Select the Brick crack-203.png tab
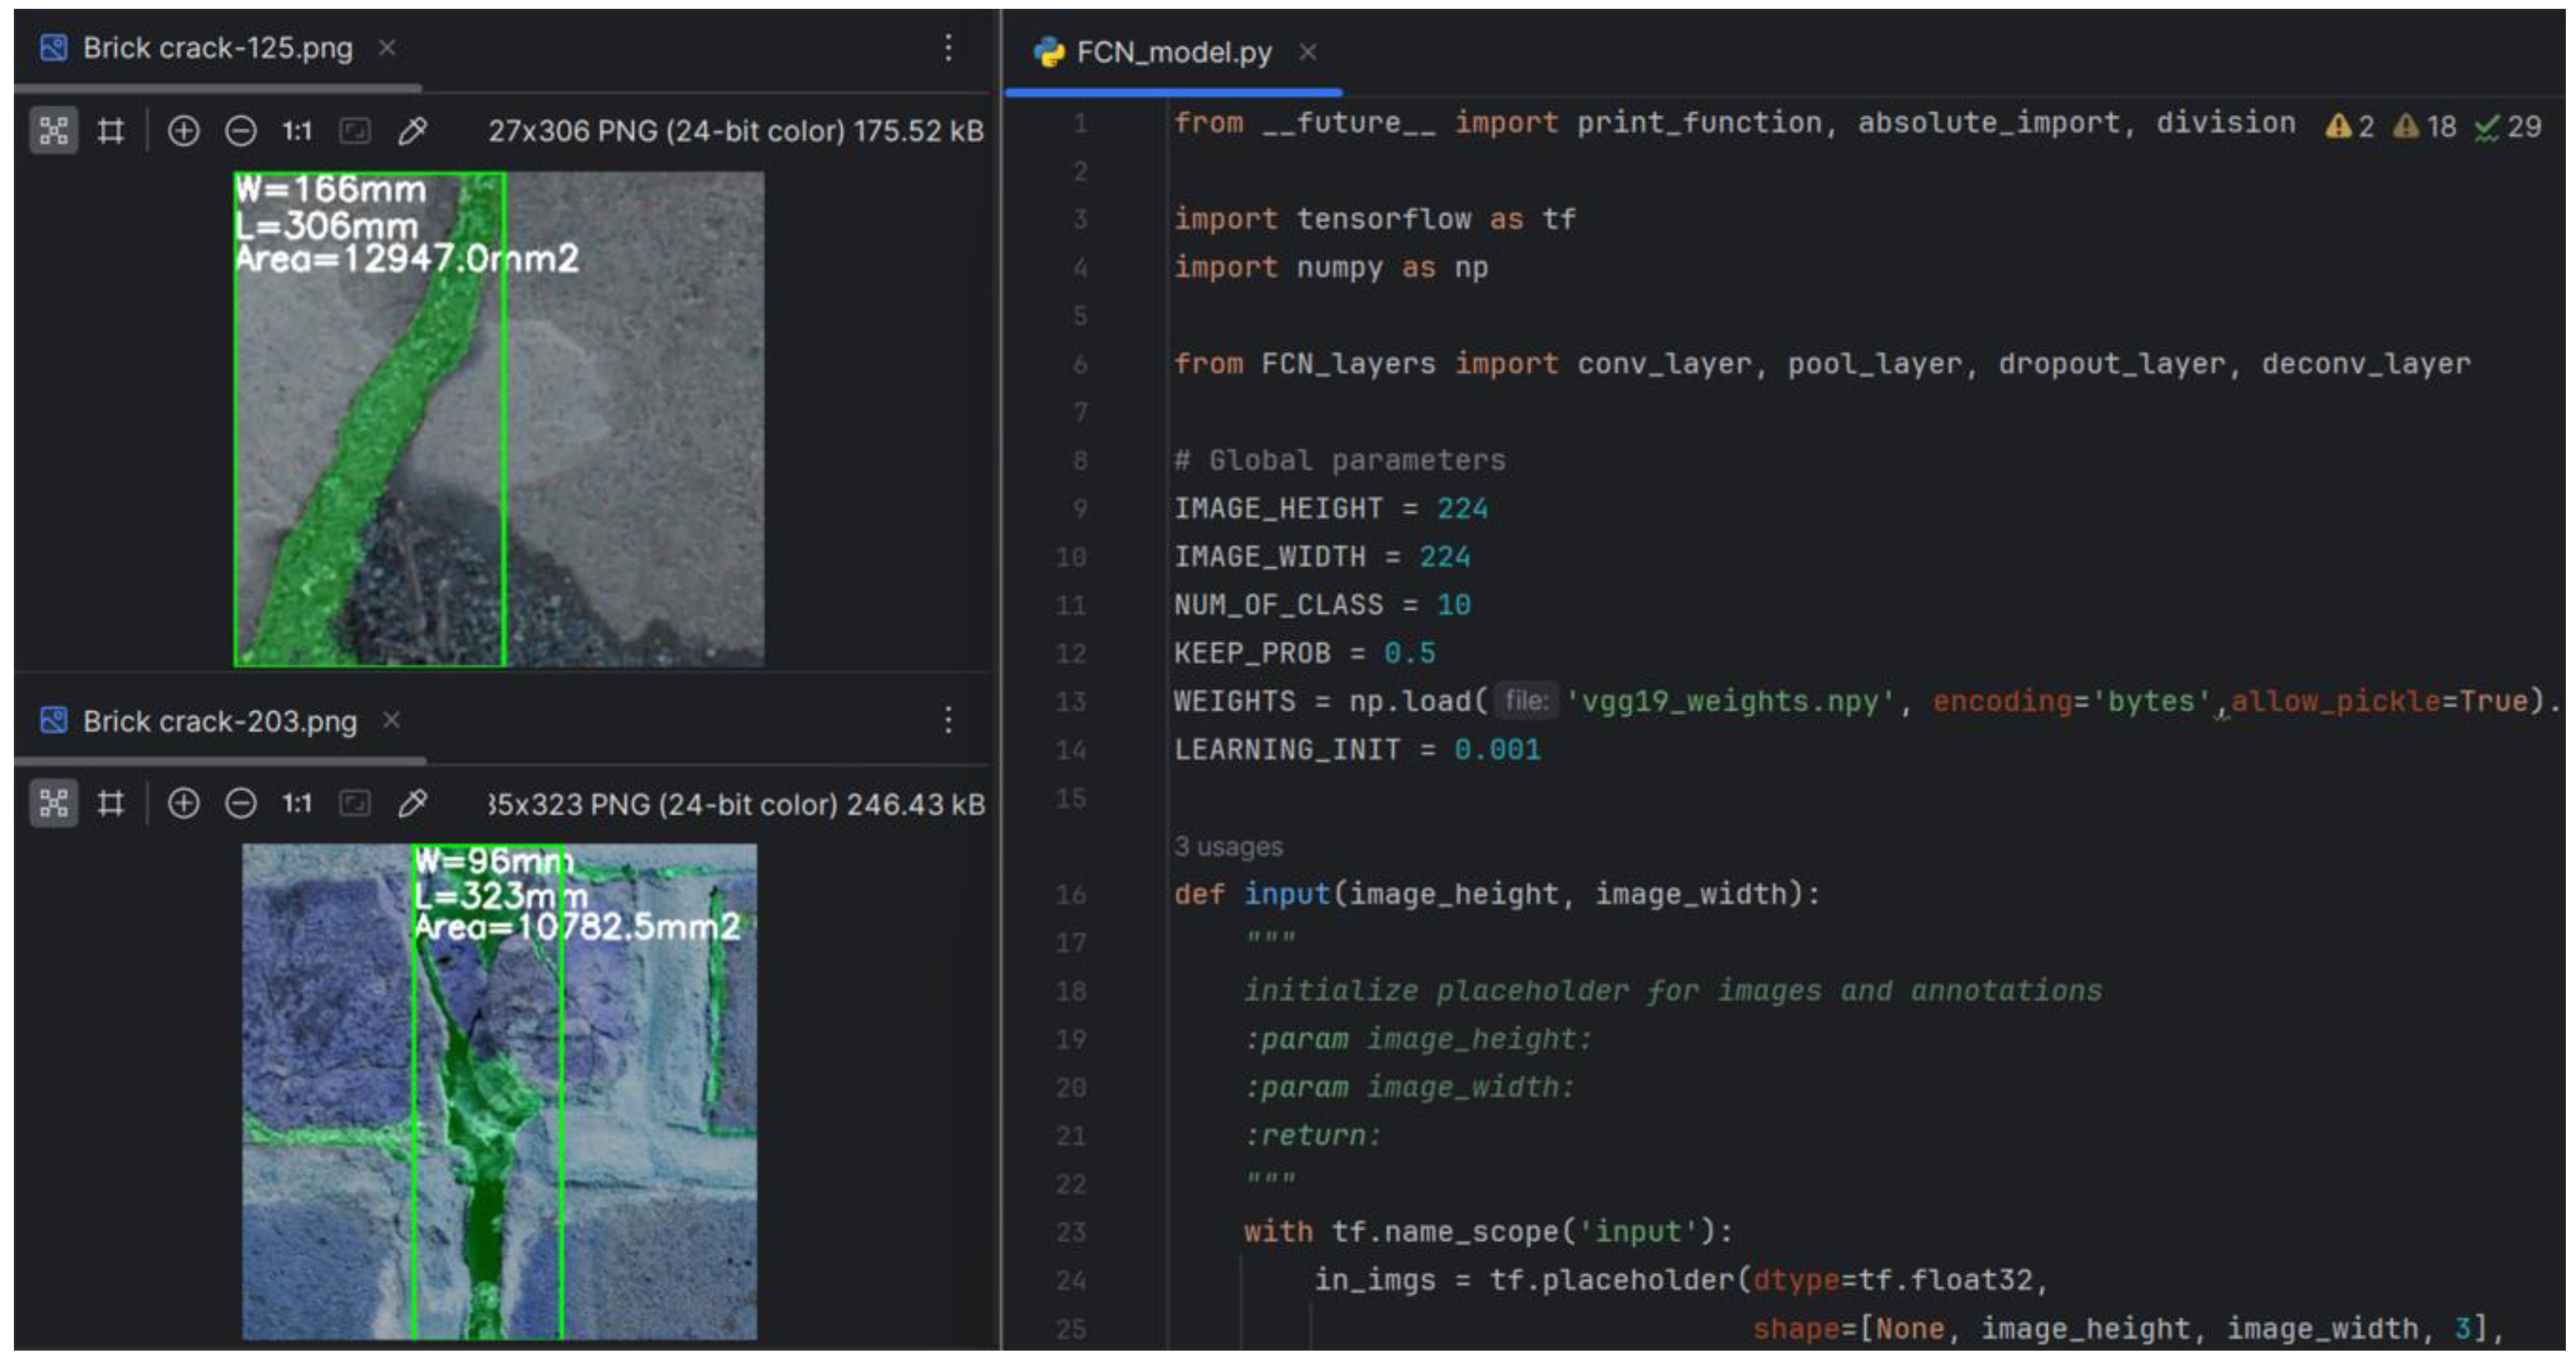 219,721
